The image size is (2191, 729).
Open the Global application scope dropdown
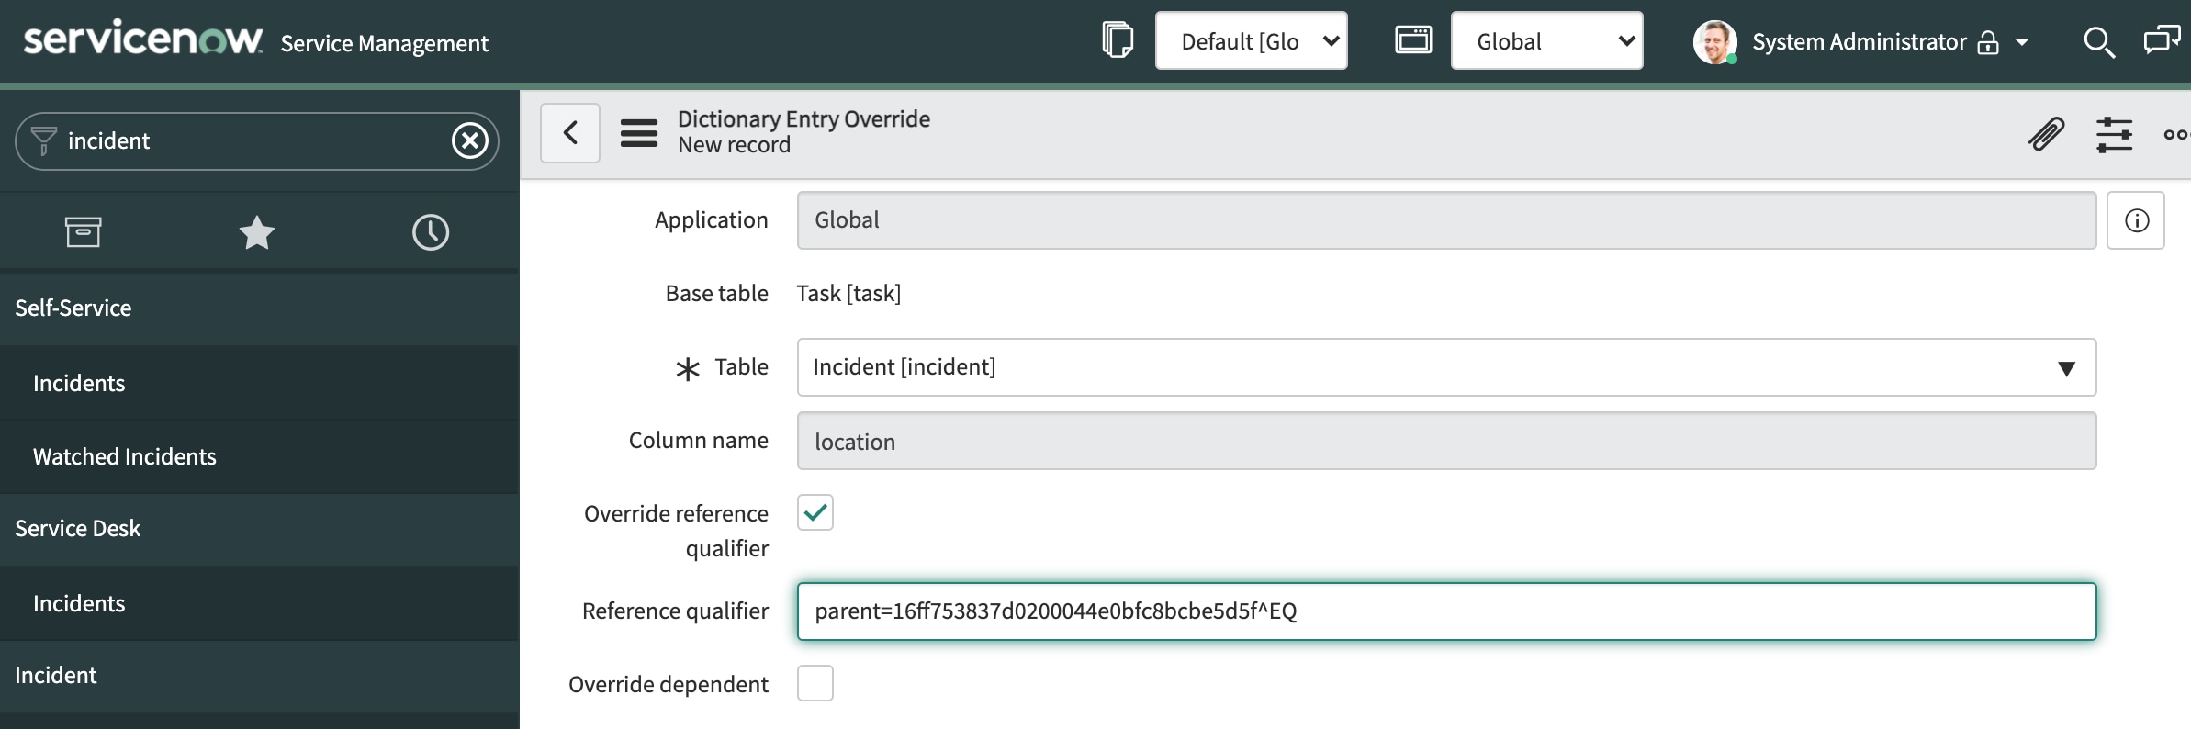1547,40
